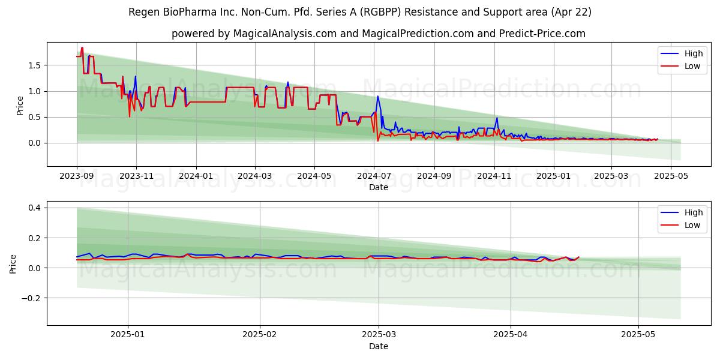Click the '2024-01' tick label on the top chart
720x360 pixels.
(x=196, y=176)
